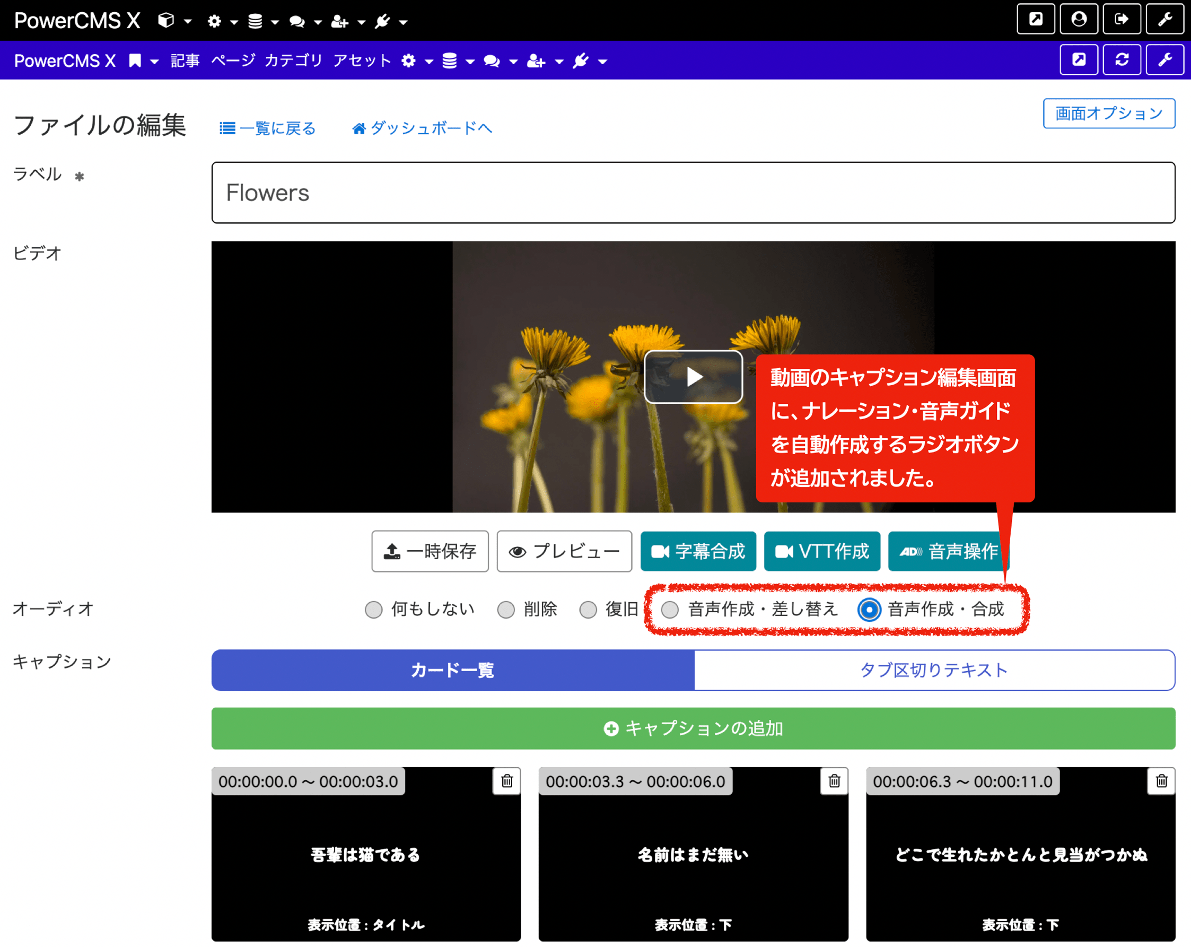Open the 記事 menu
The width and height of the screenshot is (1191, 947).
point(184,61)
